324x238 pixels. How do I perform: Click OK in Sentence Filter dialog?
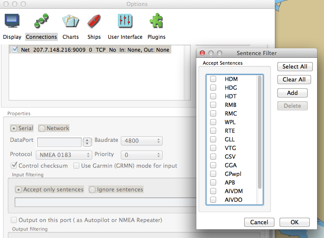[x=295, y=222]
